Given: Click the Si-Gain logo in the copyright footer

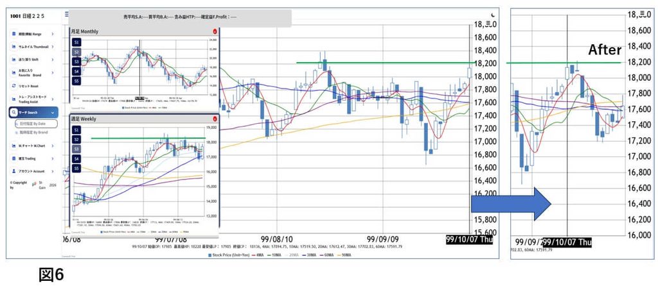Looking at the screenshot, I should [34, 185].
